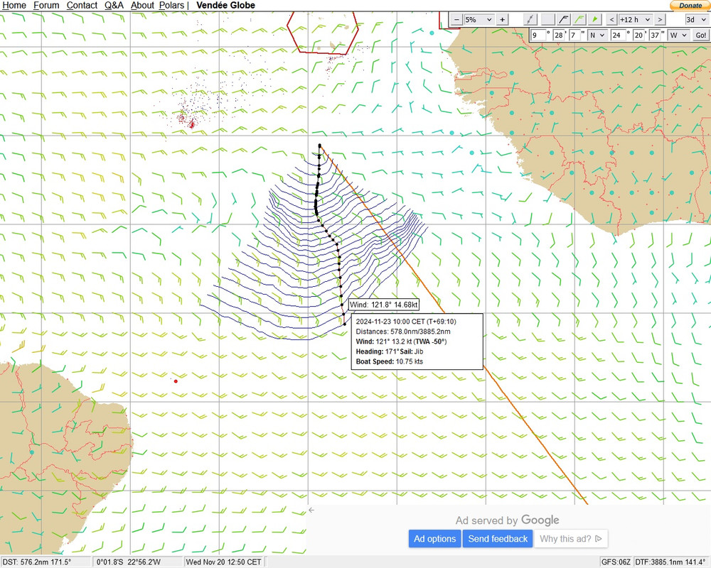
Task: Open the Contact menu link
Action: [82, 6]
